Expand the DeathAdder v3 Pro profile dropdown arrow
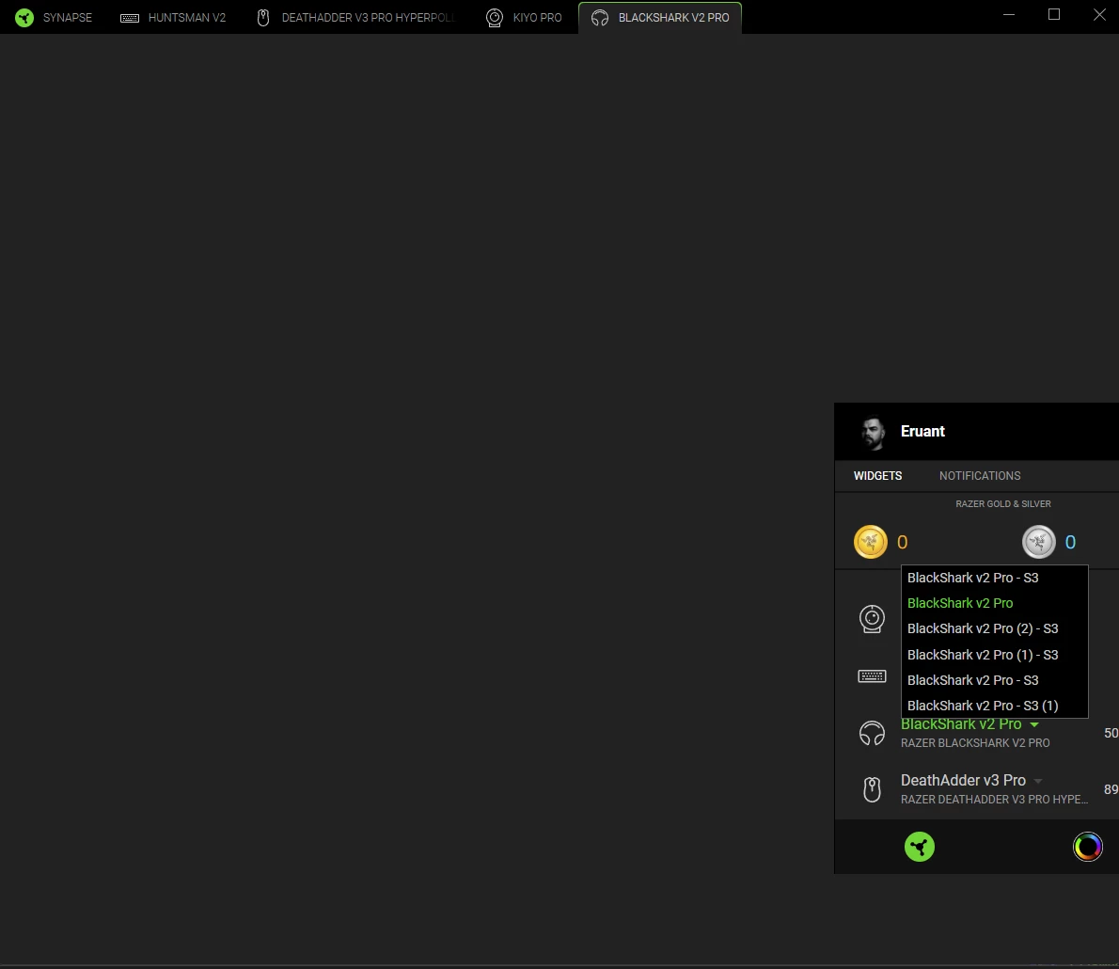Viewport: 1119px width, 969px height. pos(1038,781)
